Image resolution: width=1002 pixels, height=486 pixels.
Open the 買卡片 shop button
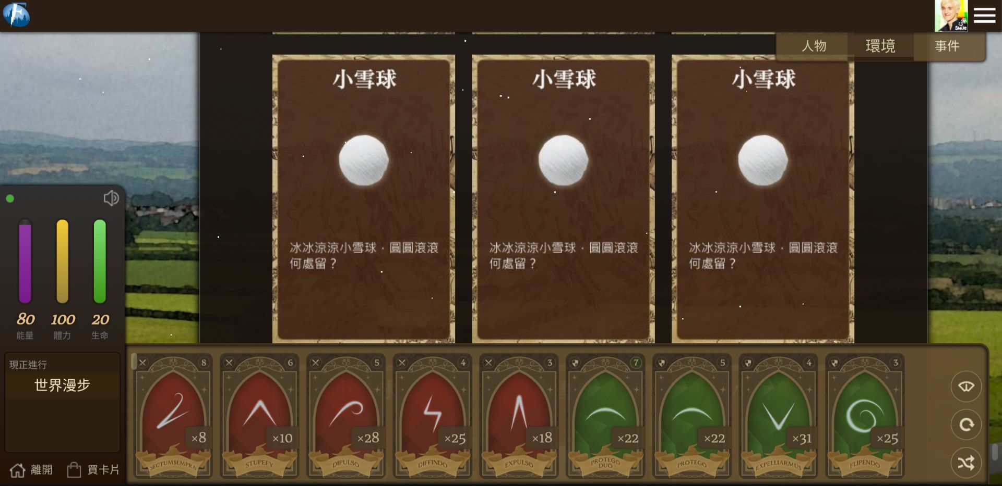point(93,470)
